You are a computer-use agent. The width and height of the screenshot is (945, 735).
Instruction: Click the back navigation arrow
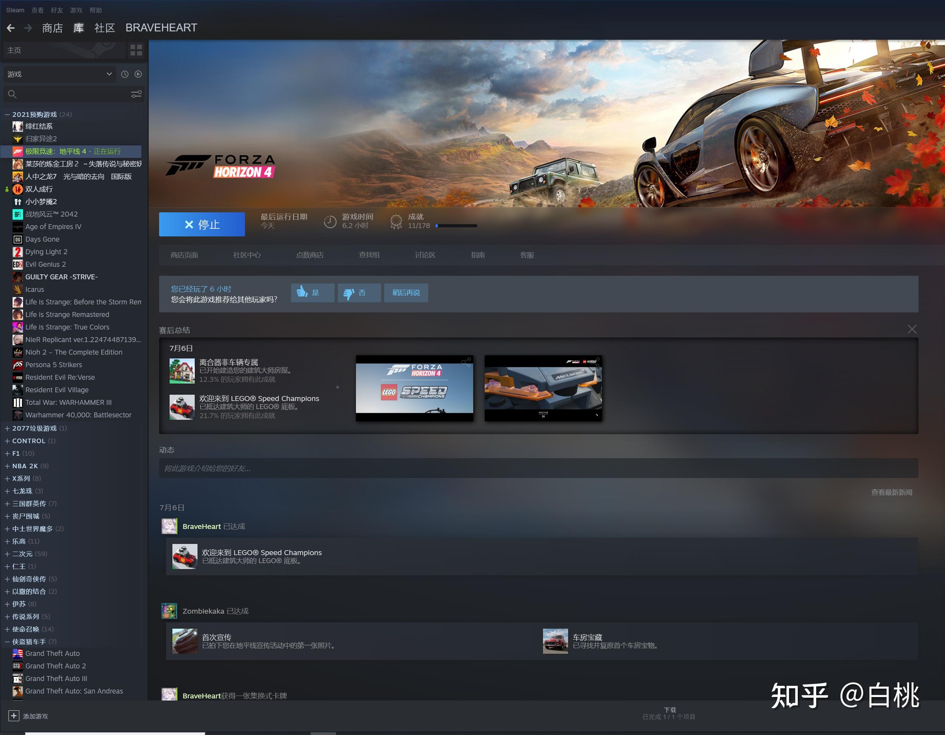11,28
